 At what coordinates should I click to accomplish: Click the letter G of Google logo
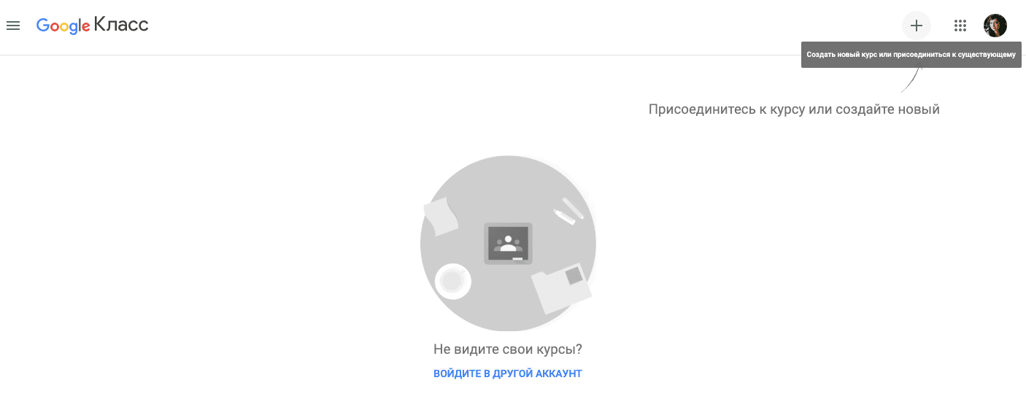click(x=43, y=26)
